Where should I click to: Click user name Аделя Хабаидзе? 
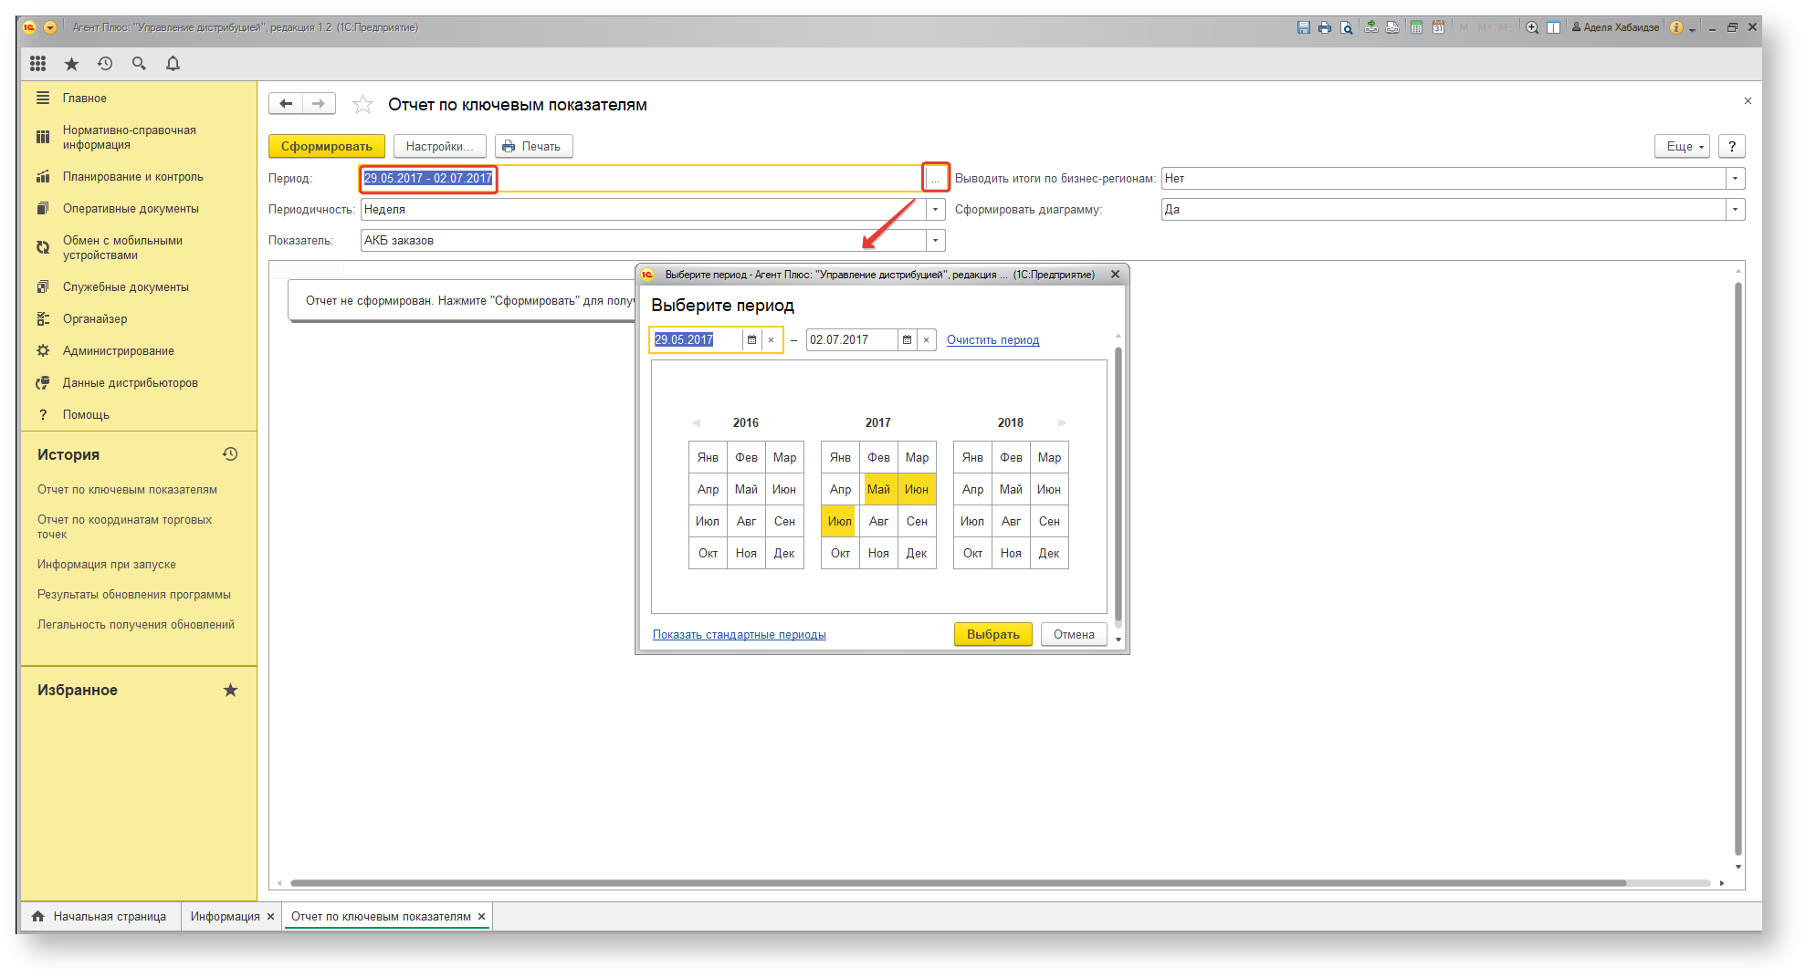1615,27
